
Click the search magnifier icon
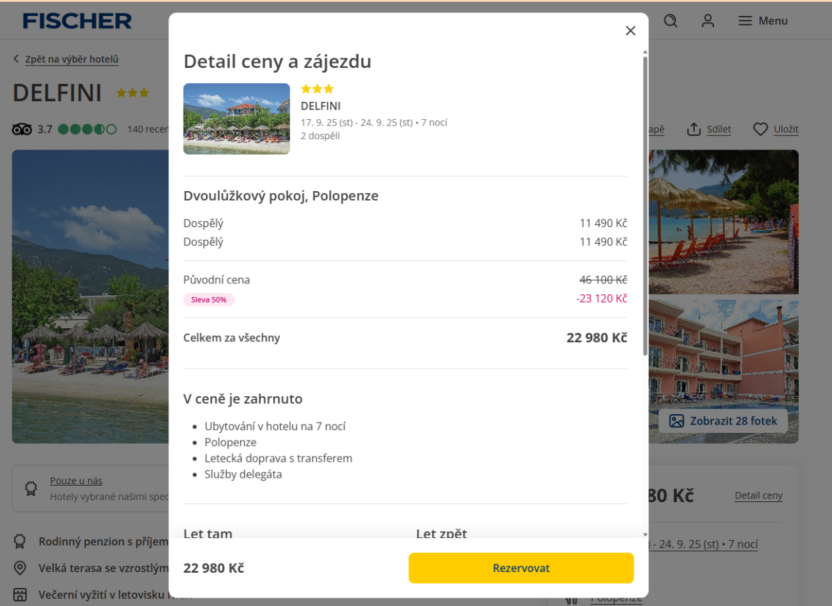670,21
